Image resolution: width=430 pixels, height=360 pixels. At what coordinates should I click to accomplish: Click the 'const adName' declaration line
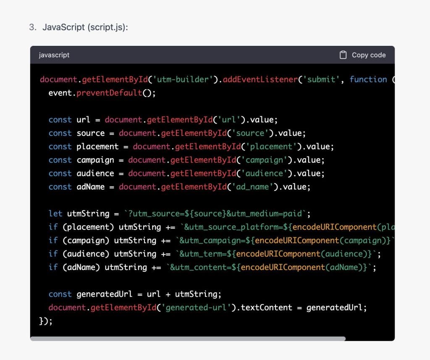[x=179, y=187]
